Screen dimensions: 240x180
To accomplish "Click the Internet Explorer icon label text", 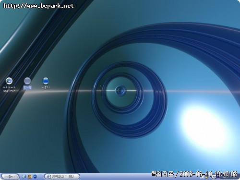I will click(9, 89).
